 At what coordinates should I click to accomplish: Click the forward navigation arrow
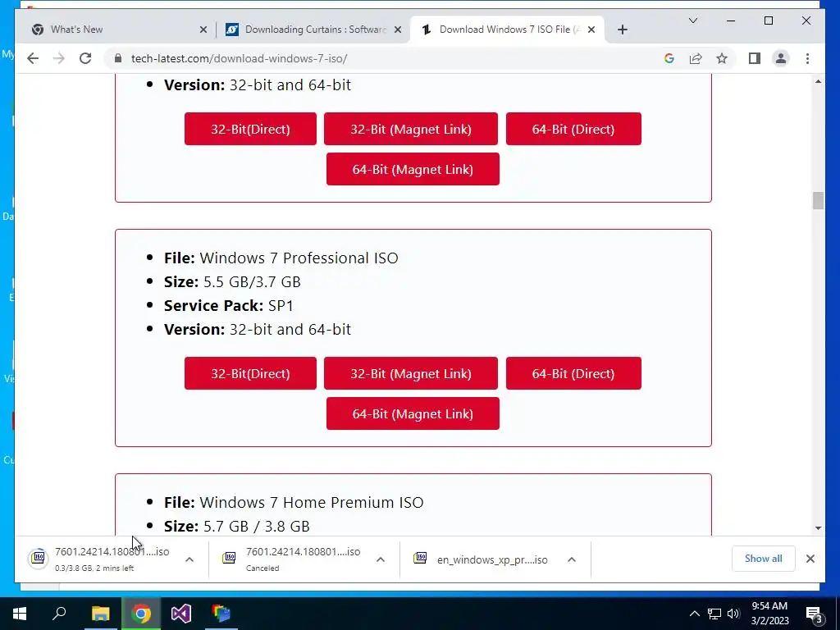59,58
